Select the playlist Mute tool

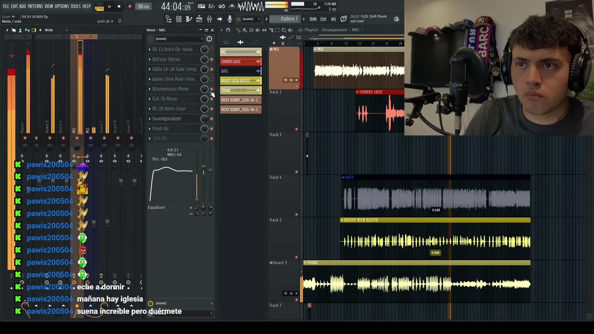point(258,30)
